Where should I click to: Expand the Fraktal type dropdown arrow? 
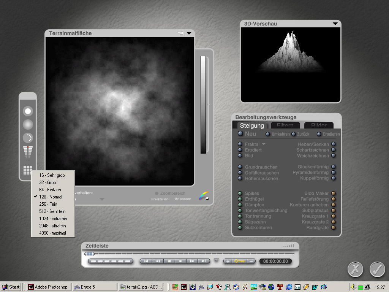(x=264, y=144)
